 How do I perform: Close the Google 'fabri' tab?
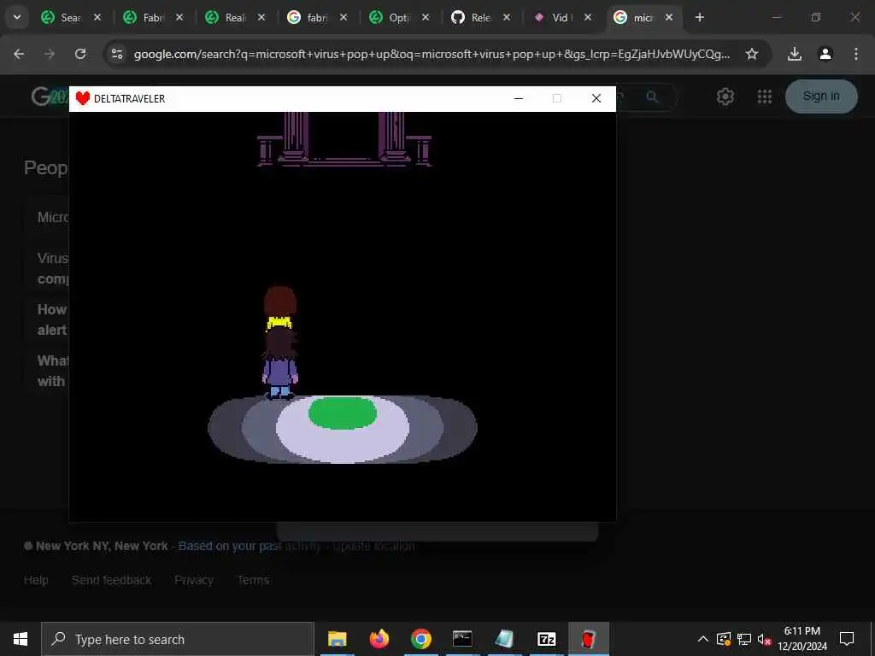tap(344, 17)
